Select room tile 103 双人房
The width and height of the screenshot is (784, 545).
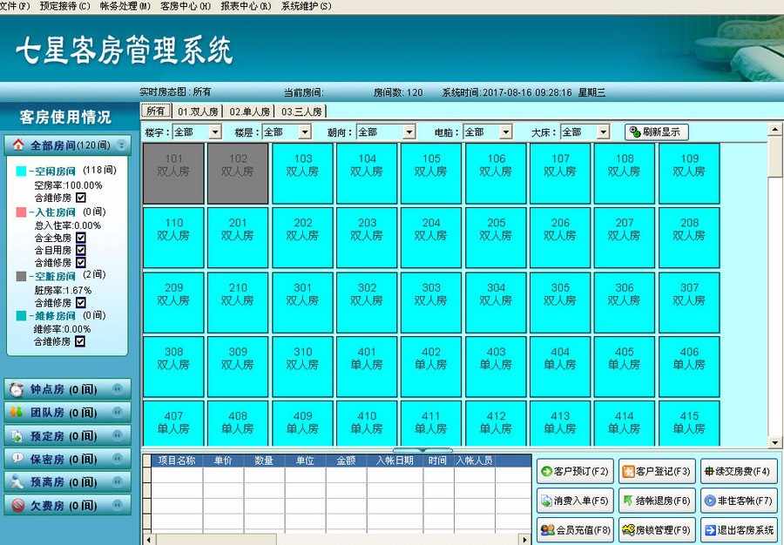pyautogui.click(x=302, y=173)
